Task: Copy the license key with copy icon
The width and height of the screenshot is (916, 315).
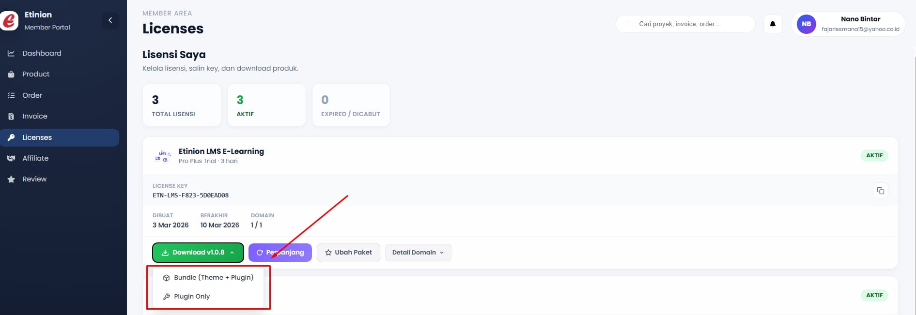Action: pyautogui.click(x=880, y=191)
